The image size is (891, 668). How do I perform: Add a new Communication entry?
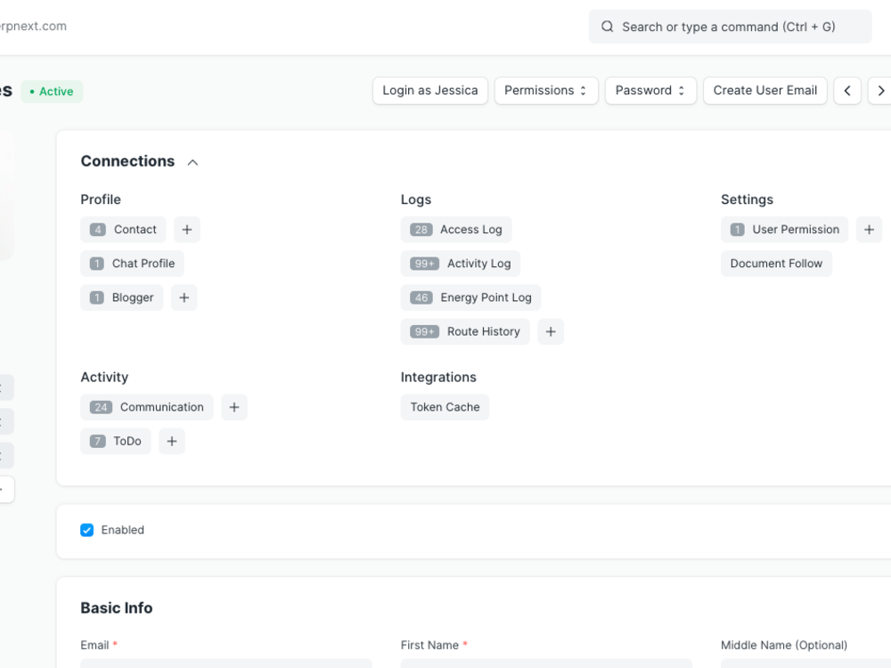[x=233, y=407]
